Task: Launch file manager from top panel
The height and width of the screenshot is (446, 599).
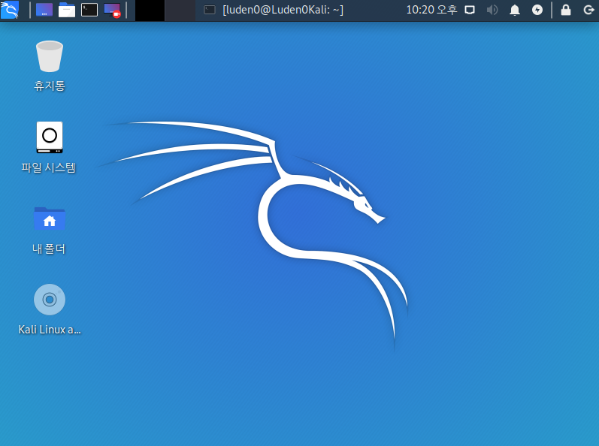Action: click(67, 10)
